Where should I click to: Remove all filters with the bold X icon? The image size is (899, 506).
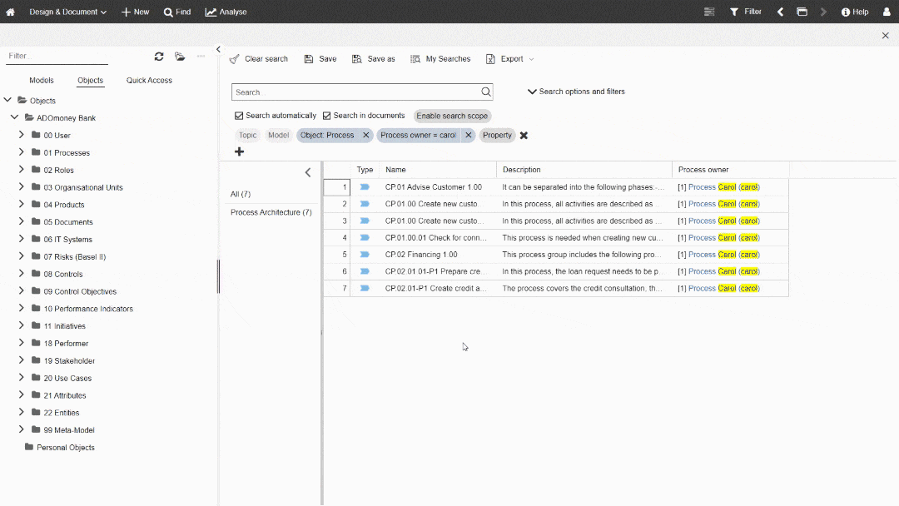(524, 136)
